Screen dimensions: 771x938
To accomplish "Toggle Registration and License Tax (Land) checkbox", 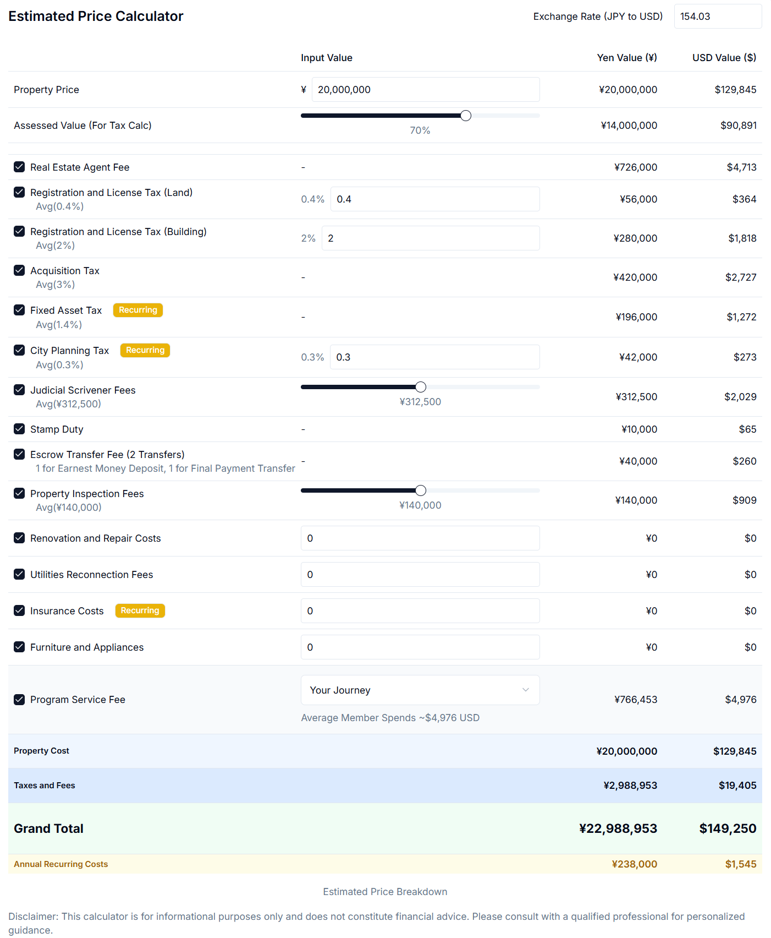I will pos(19,192).
